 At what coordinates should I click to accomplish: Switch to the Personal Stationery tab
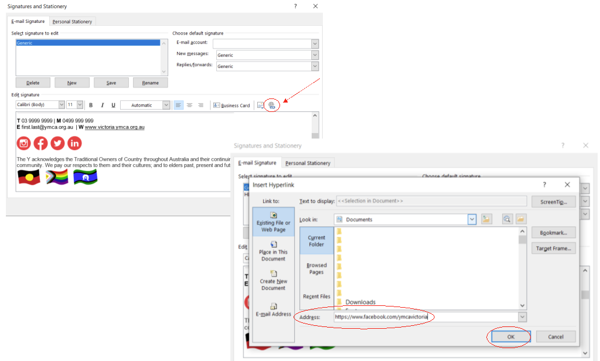pyautogui.click(x=71, y=21)
